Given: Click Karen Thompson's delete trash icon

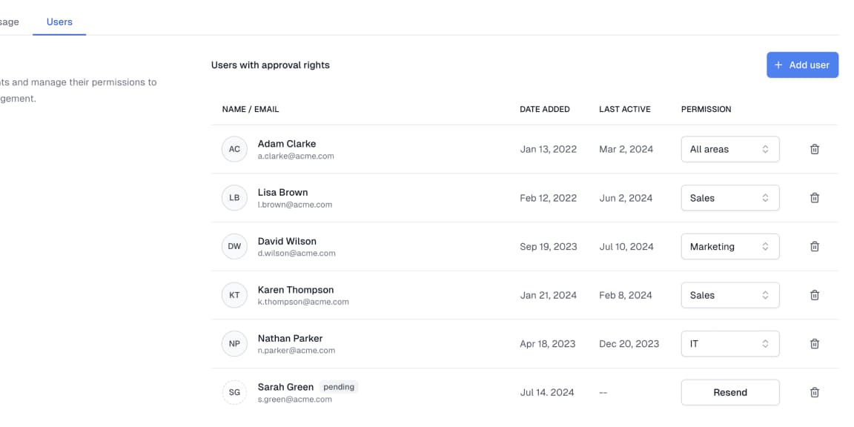Looking at the screenshot, I should [814, 295].
